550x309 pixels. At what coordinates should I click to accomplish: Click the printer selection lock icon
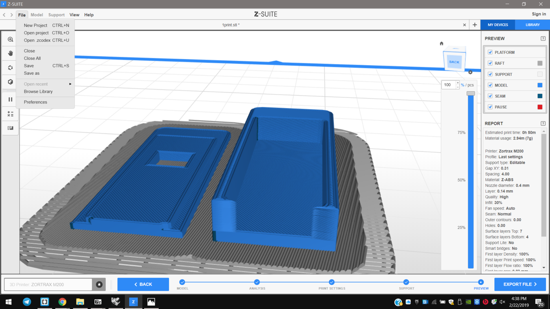click(x=99, y=284)
